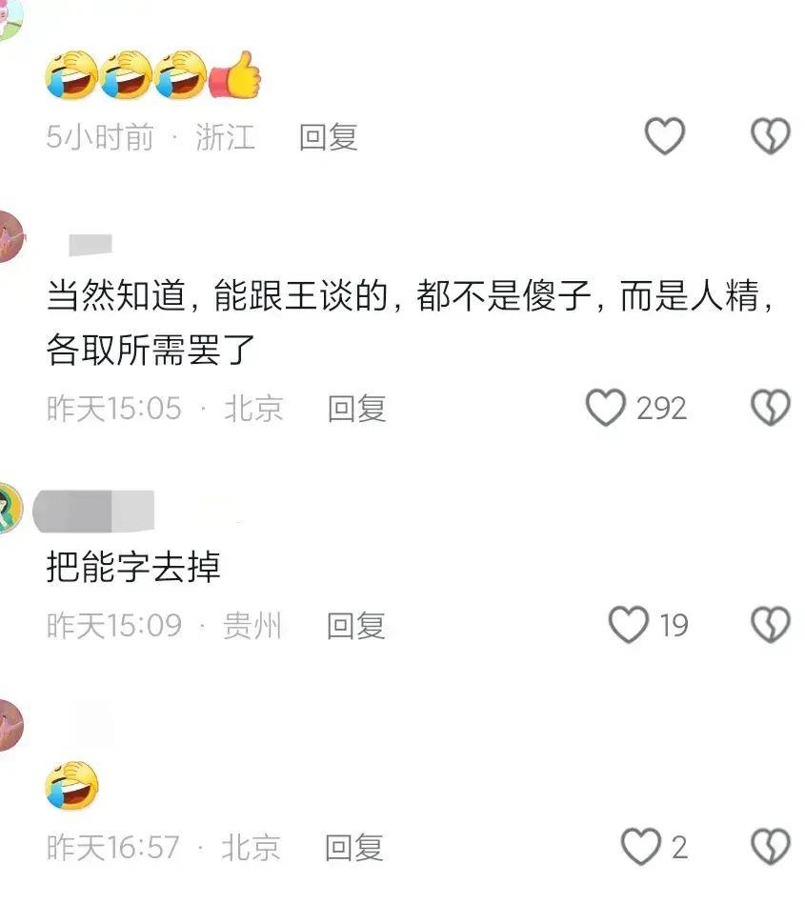Select comment text 各取所需罢了
This screenshot has width=805, height=904.
pos(151,349)
